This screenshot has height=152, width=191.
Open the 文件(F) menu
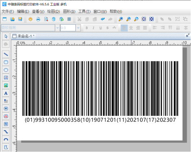pos(8,12)
